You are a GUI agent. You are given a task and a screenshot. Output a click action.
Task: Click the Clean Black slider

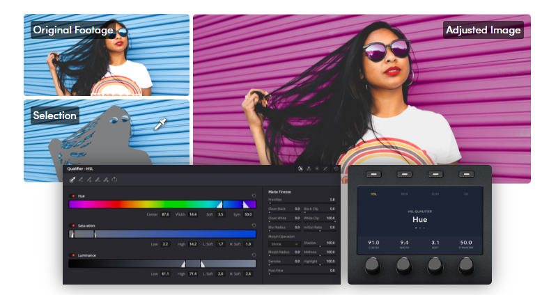point(284,212)
